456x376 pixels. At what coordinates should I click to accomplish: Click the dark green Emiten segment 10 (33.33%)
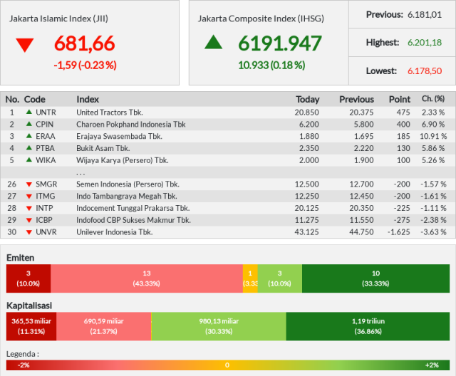(375, 278)
